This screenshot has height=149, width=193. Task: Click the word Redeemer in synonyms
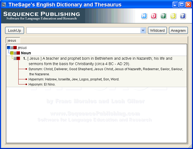tap(150, 69)
